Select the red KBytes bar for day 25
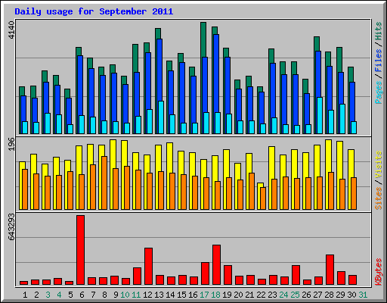The height and width of the screenshot is (303, 387). (x=296, y=275)
